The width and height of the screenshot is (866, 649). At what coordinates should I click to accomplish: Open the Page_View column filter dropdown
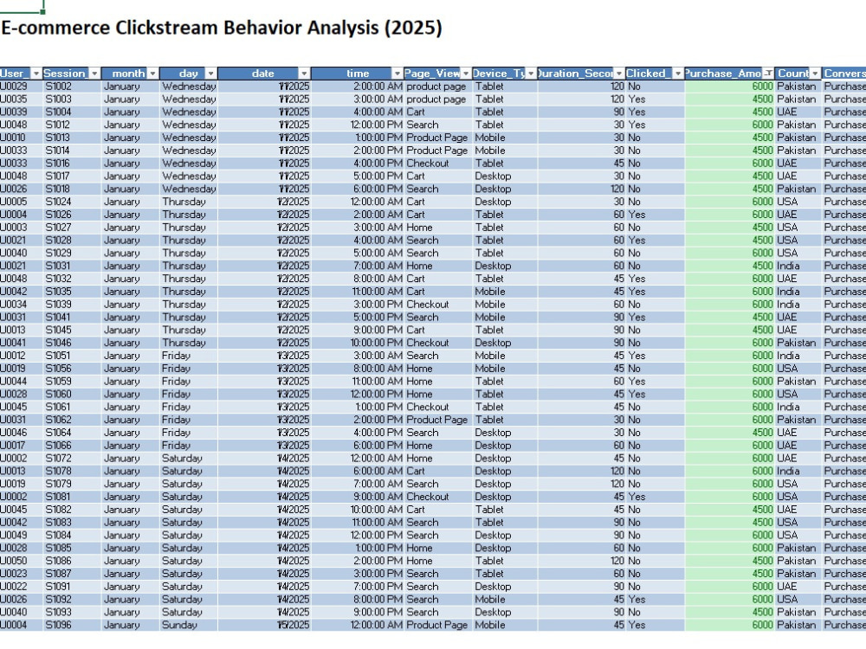pyautogui.click(x=466, y=74)
